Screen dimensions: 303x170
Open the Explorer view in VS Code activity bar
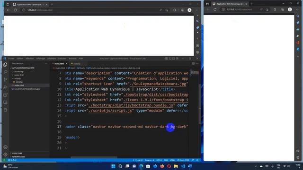(x=5, y=65)
